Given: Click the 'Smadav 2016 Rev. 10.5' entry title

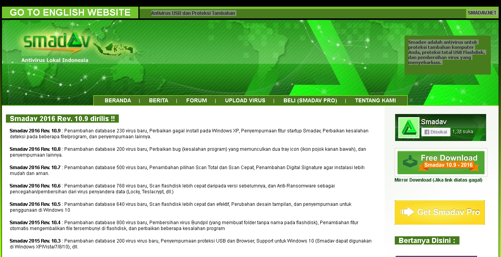Looking at the screenshot, I should coord(35,204).
